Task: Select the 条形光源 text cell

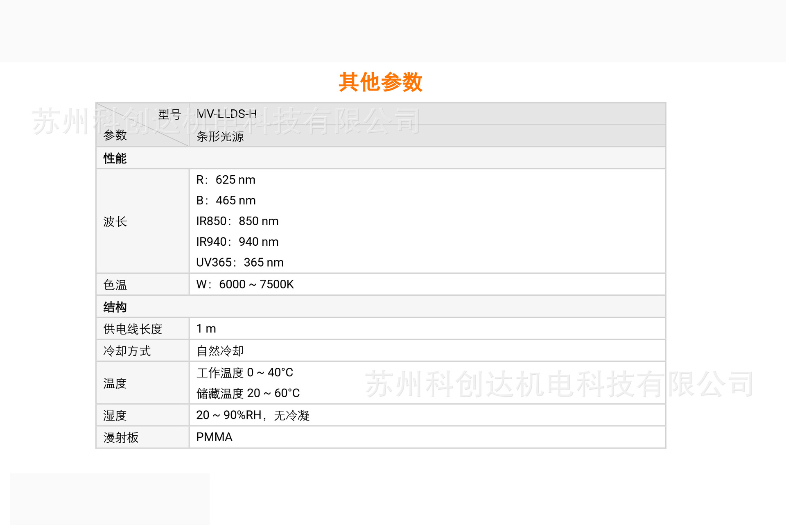Action: (x=220, y=136)
